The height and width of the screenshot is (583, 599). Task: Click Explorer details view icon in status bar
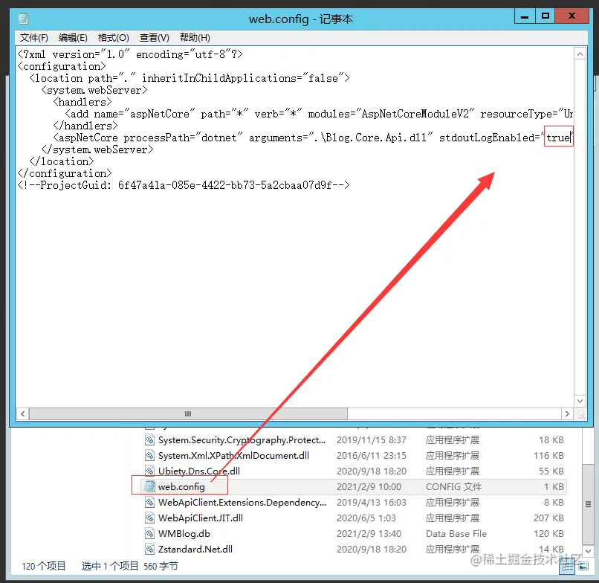point(567,567)
